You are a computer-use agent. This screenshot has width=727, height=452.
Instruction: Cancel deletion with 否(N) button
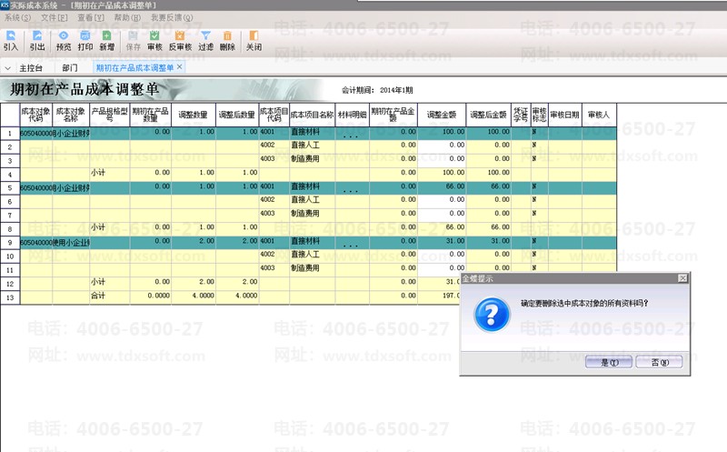(x=660, y=362)
